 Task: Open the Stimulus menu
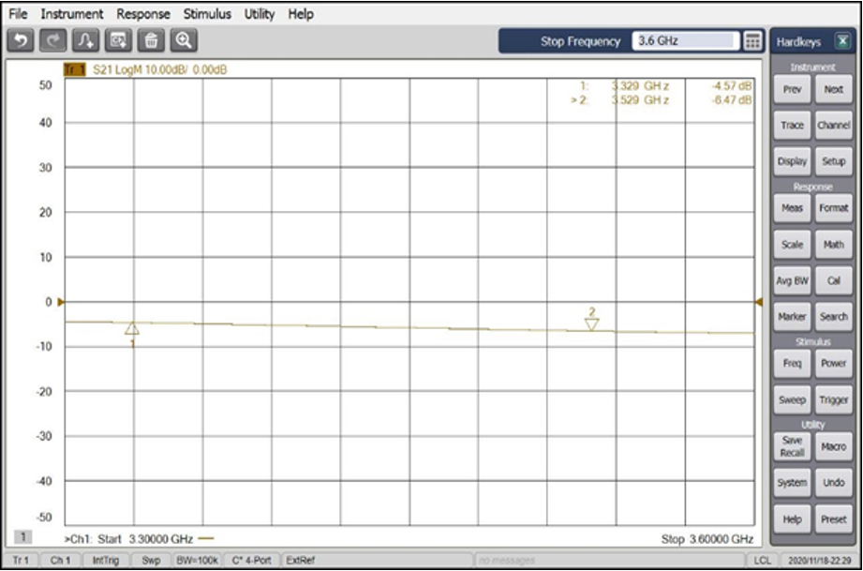click(206, 13)
